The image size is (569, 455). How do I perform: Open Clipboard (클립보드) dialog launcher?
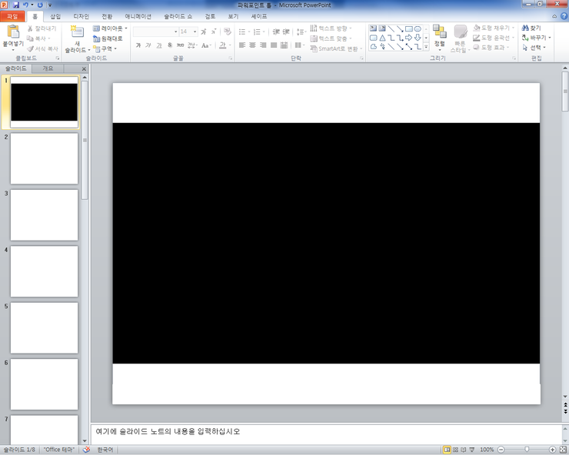58,58
